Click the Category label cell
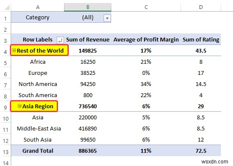Viewport: 233px width, 166px height. click(x=37, y=17)
